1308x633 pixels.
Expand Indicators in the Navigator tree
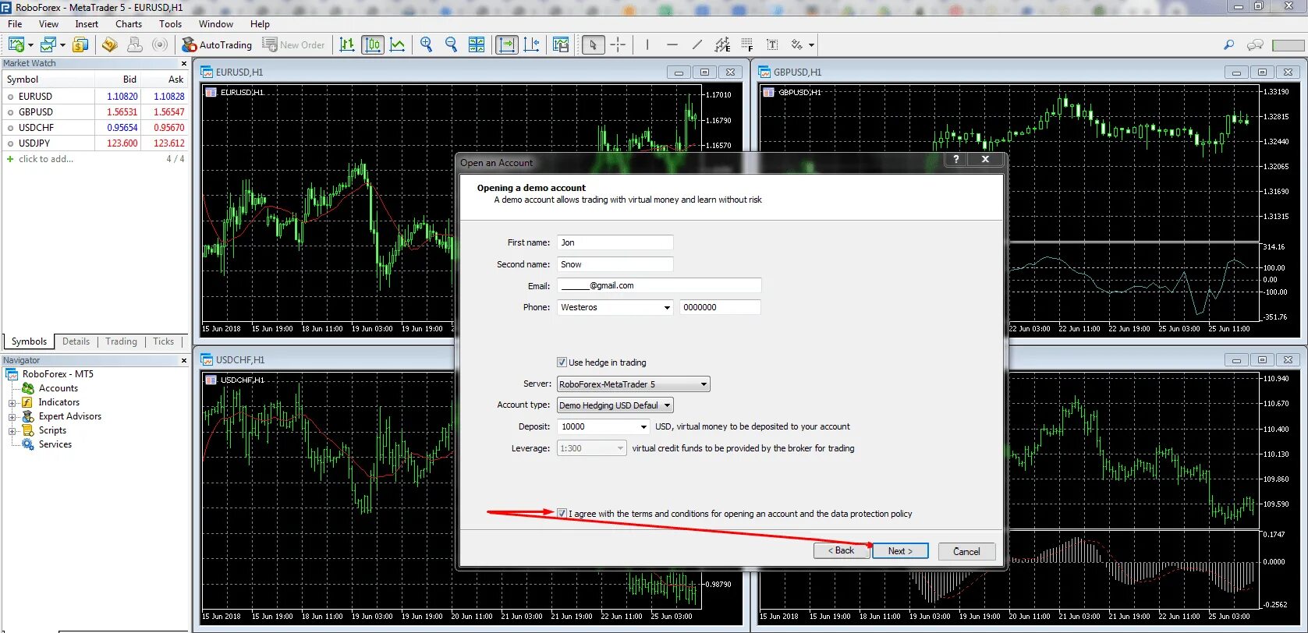(x=12, y=403)
